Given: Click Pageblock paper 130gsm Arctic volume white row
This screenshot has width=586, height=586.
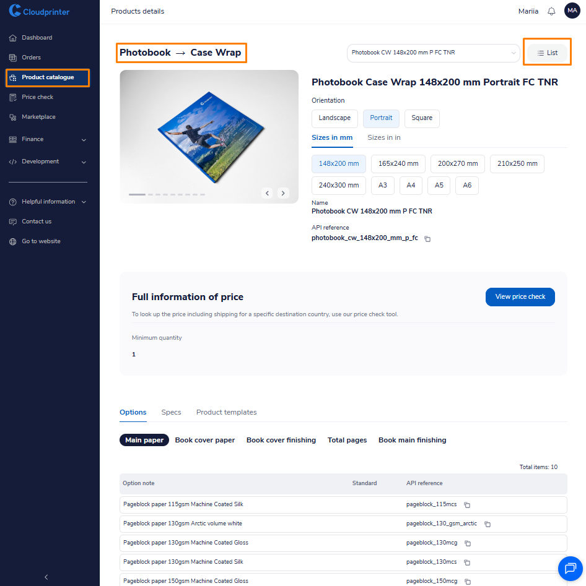Looking at the screenshot, I should tap(343, 524).
